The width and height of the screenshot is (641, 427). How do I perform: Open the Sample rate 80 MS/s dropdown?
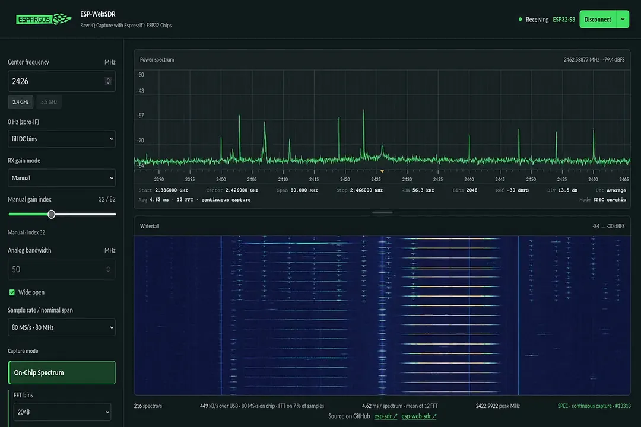coord(61,327)
